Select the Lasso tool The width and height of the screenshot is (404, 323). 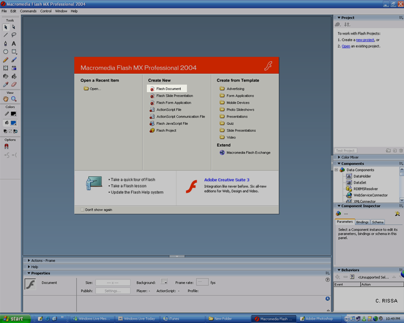pos(14,35)
